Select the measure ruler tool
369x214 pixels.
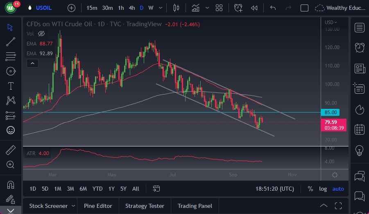pyautogui.click(x=11, y=150)
